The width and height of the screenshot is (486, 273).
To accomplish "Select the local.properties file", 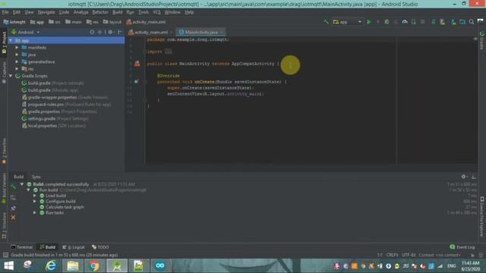I will (x=54, y=126).
